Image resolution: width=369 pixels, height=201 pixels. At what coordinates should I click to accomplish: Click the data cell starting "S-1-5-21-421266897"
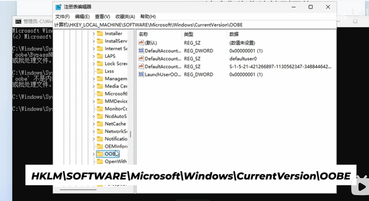pyautogui.click(x=280, y=67)
